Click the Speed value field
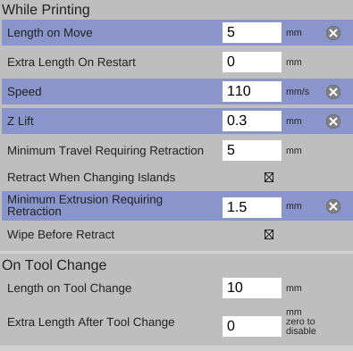This screenshot has height=351, width=353. click(252, 91)
